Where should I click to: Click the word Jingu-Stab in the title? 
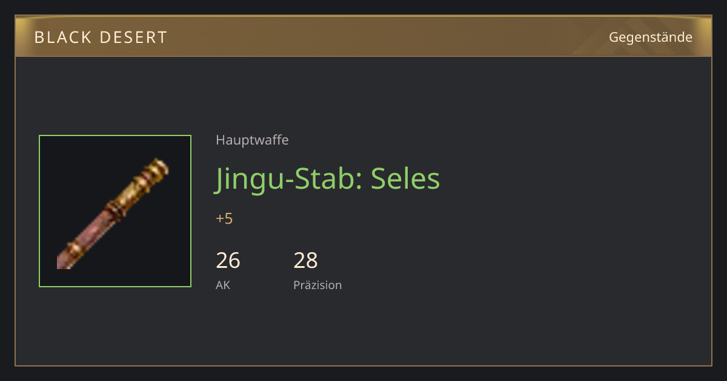[288, 180]
